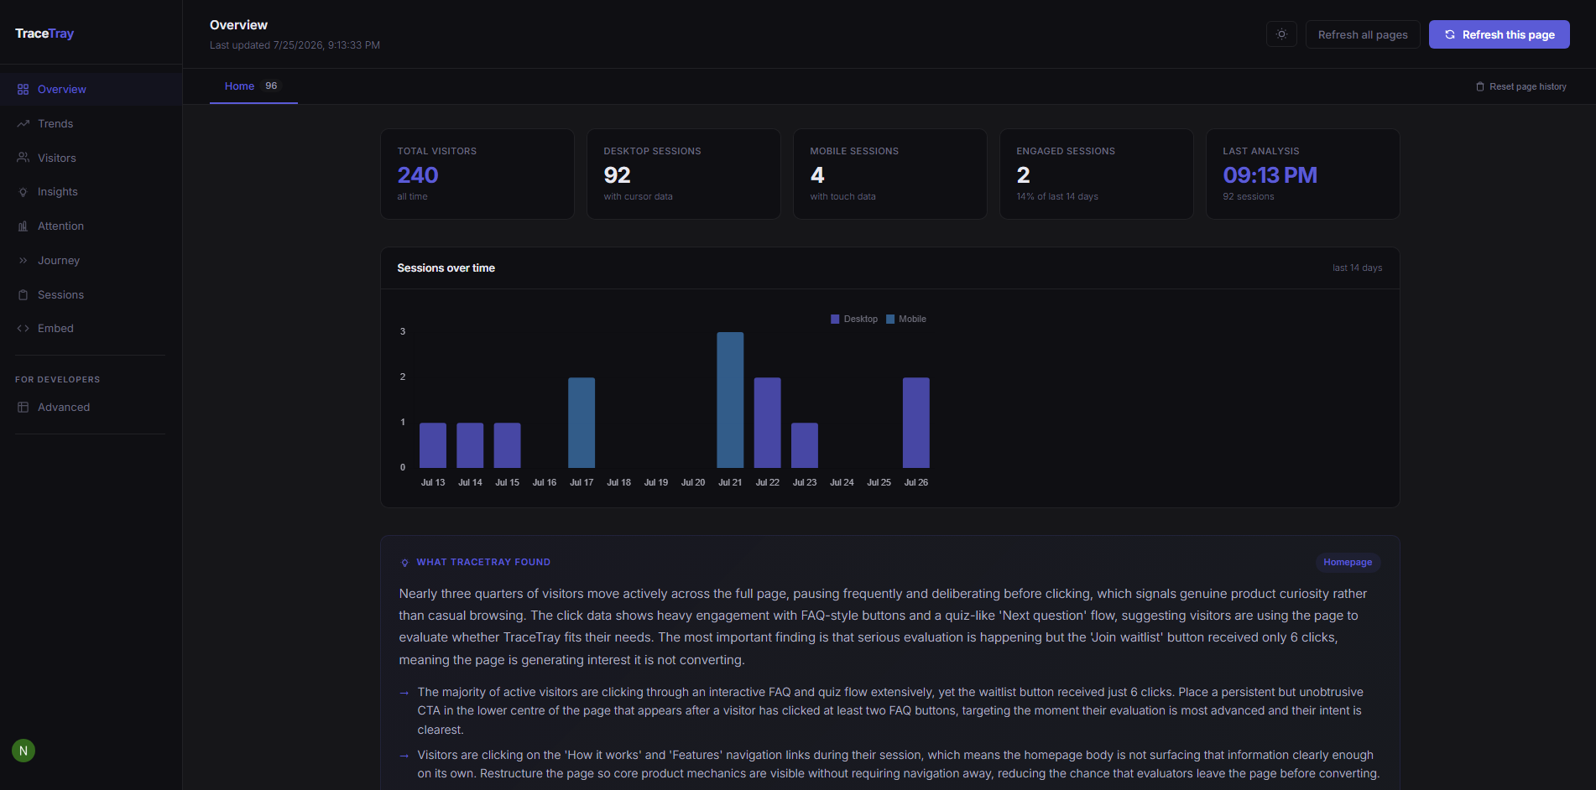Click the lightbulb icon beside What TraceTray Found
The height and width of the screenshot is (790, 1596).
[x=404, y=563]
